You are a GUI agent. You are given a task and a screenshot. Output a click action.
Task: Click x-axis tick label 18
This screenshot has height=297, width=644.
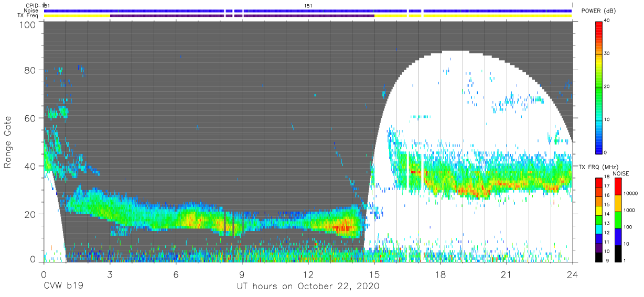click(441, 274)
